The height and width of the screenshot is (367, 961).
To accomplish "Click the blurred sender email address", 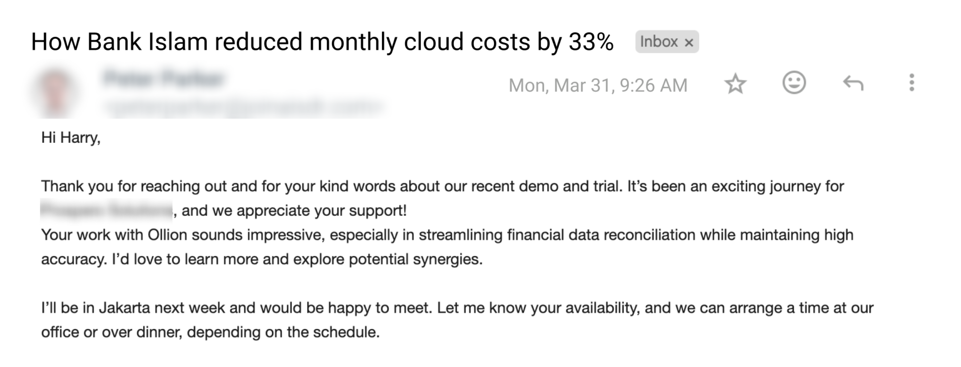I will [x=244, y=106].
